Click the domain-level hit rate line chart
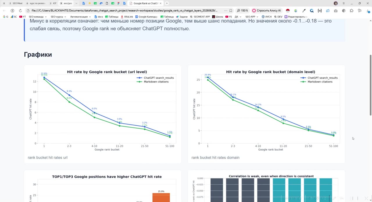This screenshot has width=372, height=202. [x=267, y=110]
